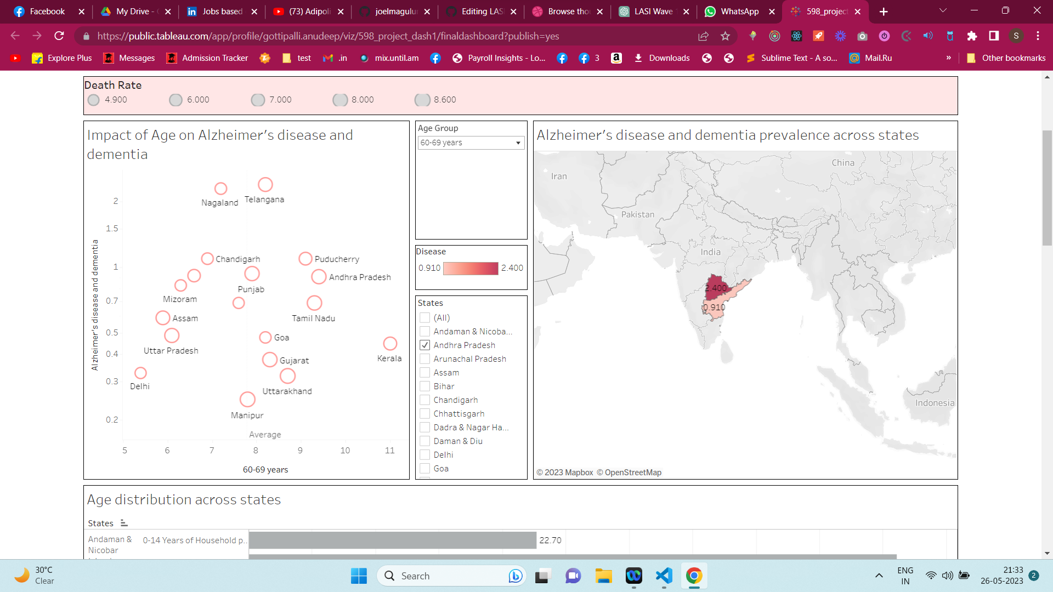
Task: Open the Sublime Text bookmark
Action: tap(792, 58)
